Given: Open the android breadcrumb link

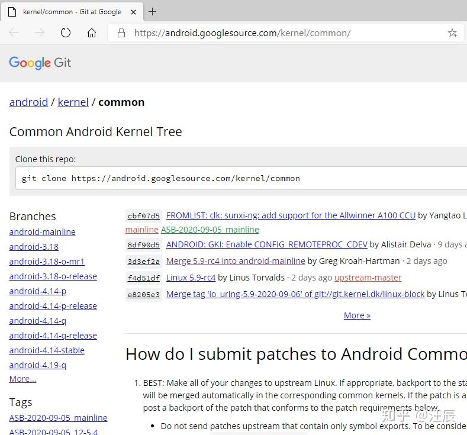Looking at the screenshot, I should [28, 102].
